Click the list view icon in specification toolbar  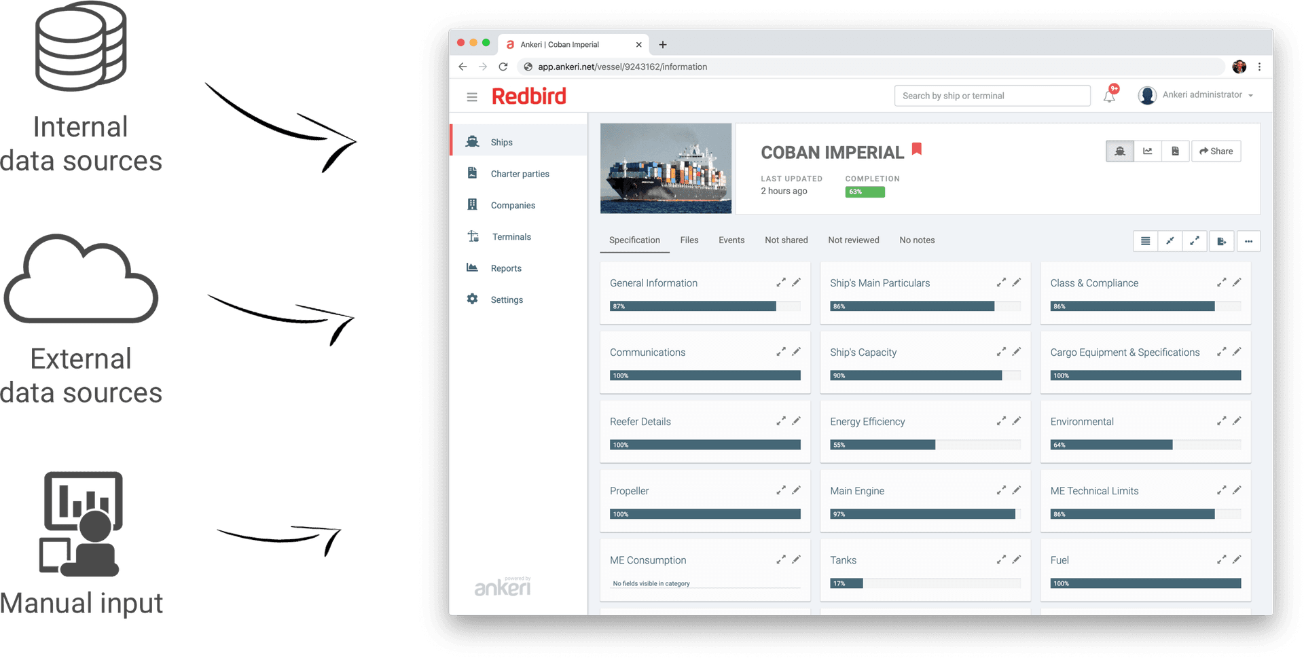pos(1146,241)
